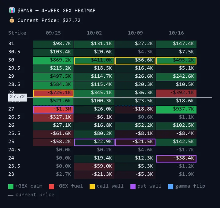
Task: Select the $52.2K cell at strike 26
Action: pos(135,126)
